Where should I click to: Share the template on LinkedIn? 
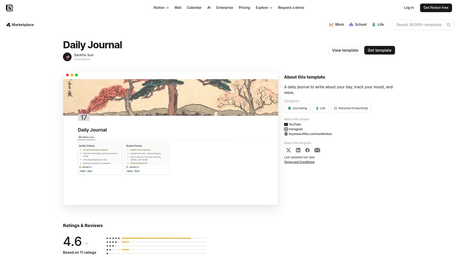(298, 150)
